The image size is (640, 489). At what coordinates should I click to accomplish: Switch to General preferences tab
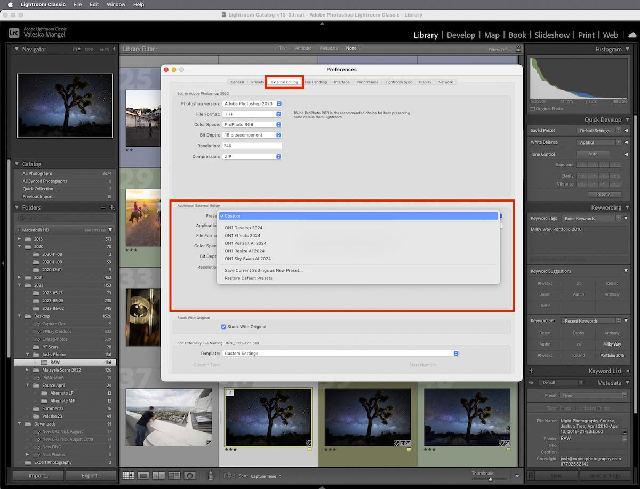237,82
